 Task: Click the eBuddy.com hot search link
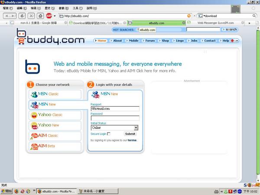point(147,30)
